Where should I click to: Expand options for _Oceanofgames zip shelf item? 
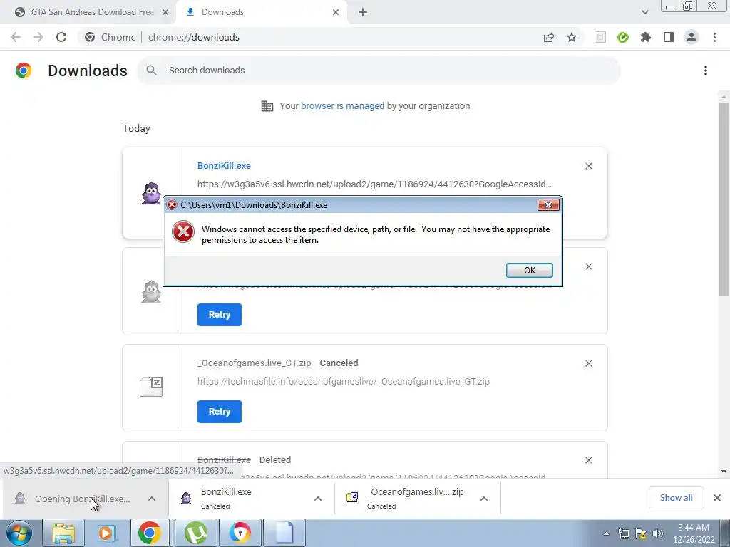pyautogui.click(x=484, y=499)
